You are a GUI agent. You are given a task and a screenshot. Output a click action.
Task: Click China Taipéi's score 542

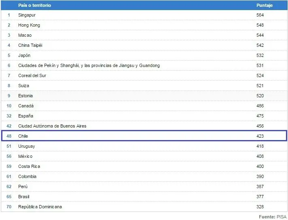pyautogui.click(x=260, y=45)
